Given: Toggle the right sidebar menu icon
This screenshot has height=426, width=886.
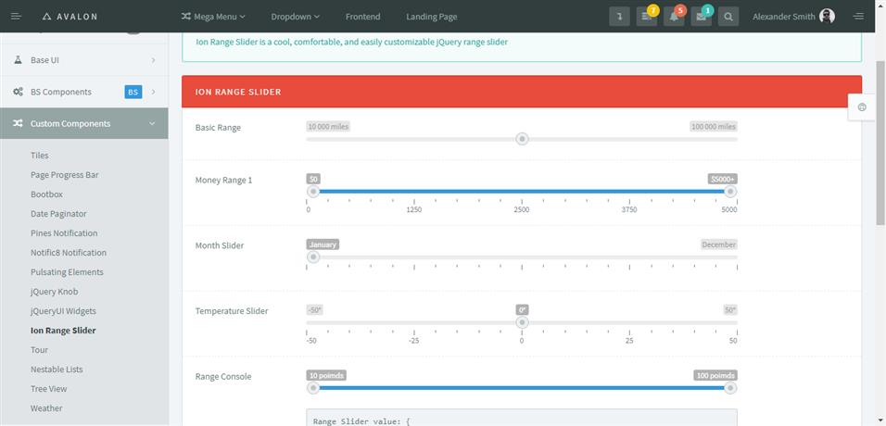Looking at the screenshot, I should point(859,17).
